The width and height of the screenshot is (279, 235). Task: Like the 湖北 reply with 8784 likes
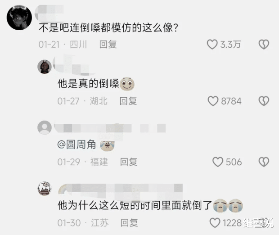213,101
